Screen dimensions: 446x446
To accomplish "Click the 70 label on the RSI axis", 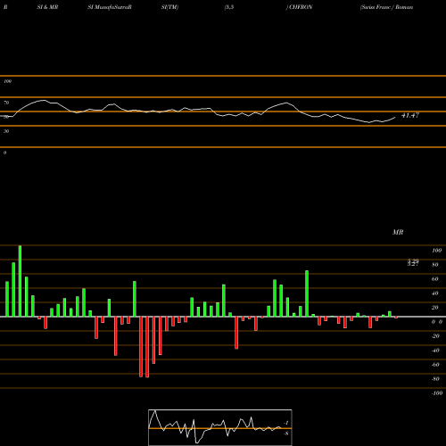I will (6, 103).
